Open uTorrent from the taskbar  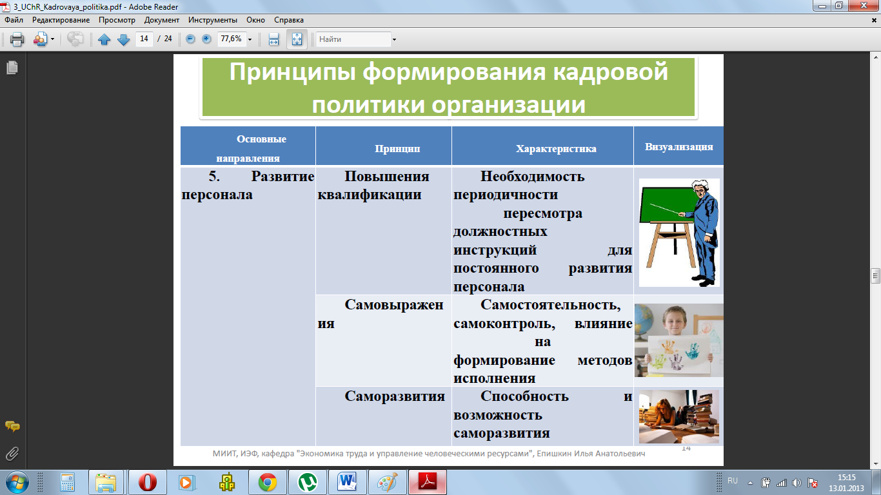tap(307, 481)
